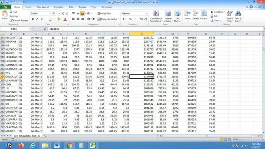Viewport: 265px width, 149px height.
Task: Open the font size dropdown
Action: pos(59,14)
